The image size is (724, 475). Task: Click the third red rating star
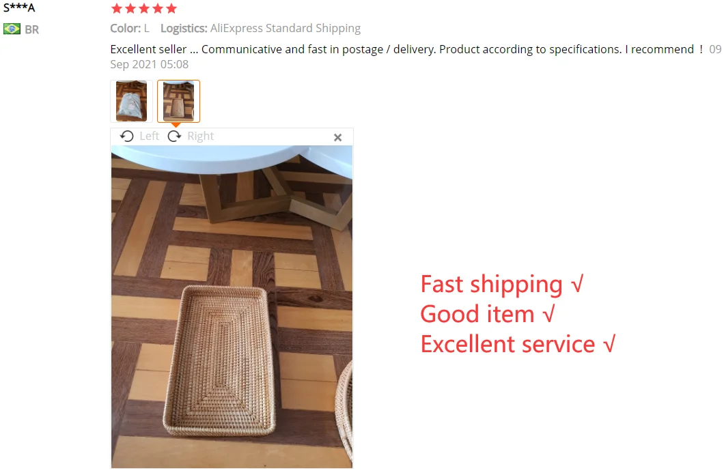(x=144, y=8)
